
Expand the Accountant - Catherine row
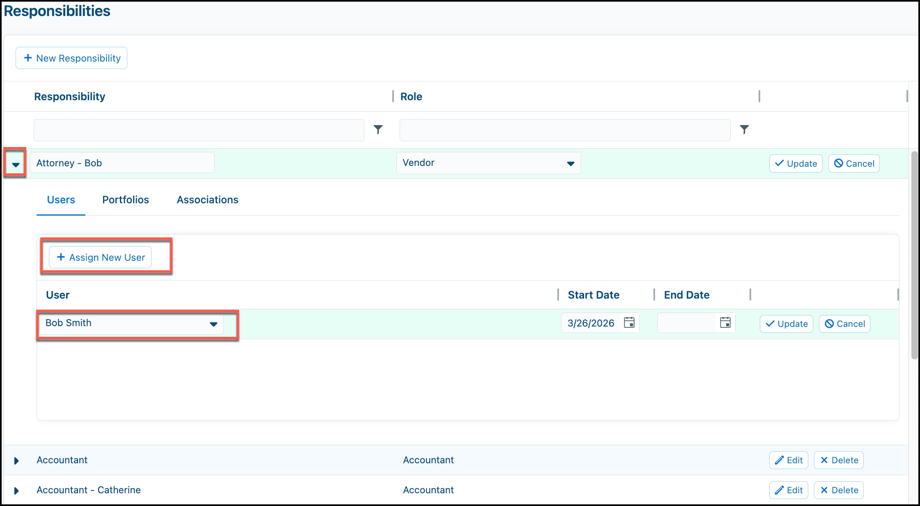coord(16,491)
